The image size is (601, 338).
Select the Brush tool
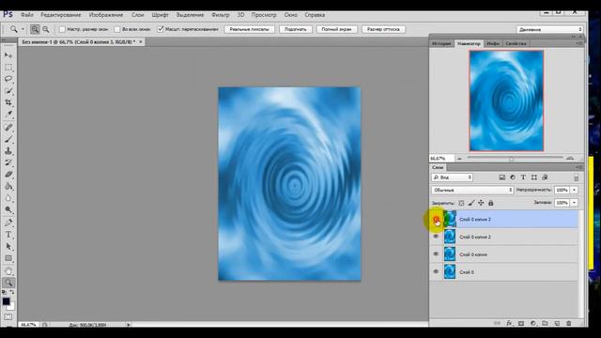[x=8, y=139]
